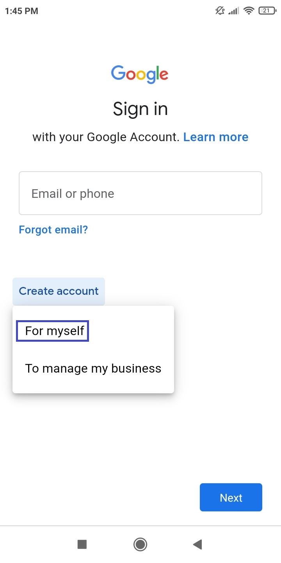Collapse the Create account dropdown
Image resolution: width=281 pixels, height=563 pixels.
click(x=59, y=291)
